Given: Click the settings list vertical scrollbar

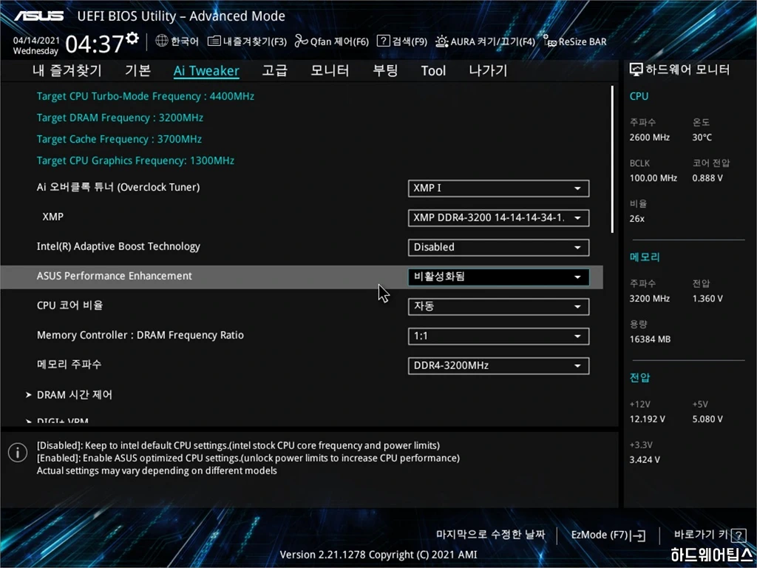Looking at the screenshot, I should [x=612, y=160].
